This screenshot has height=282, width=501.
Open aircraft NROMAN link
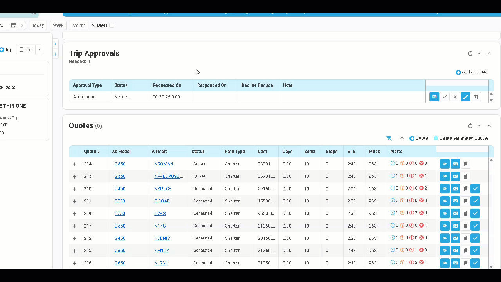pyautogui.click(x=164, y=164)
